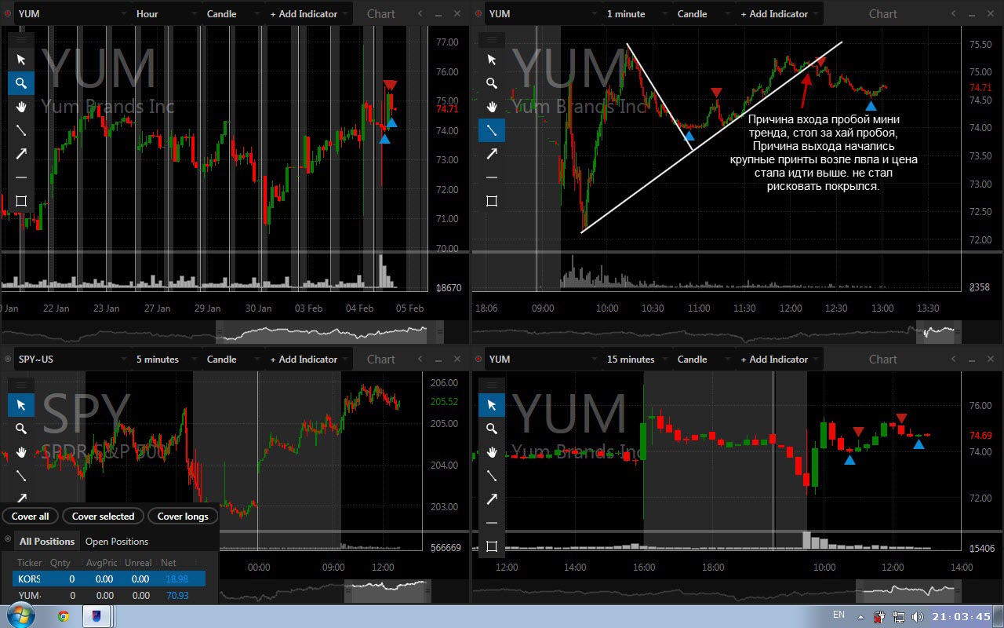This screenshot has height=628, width=1004.
Task: Select the trend line tool in SPY chart
Action: [21, 476]
